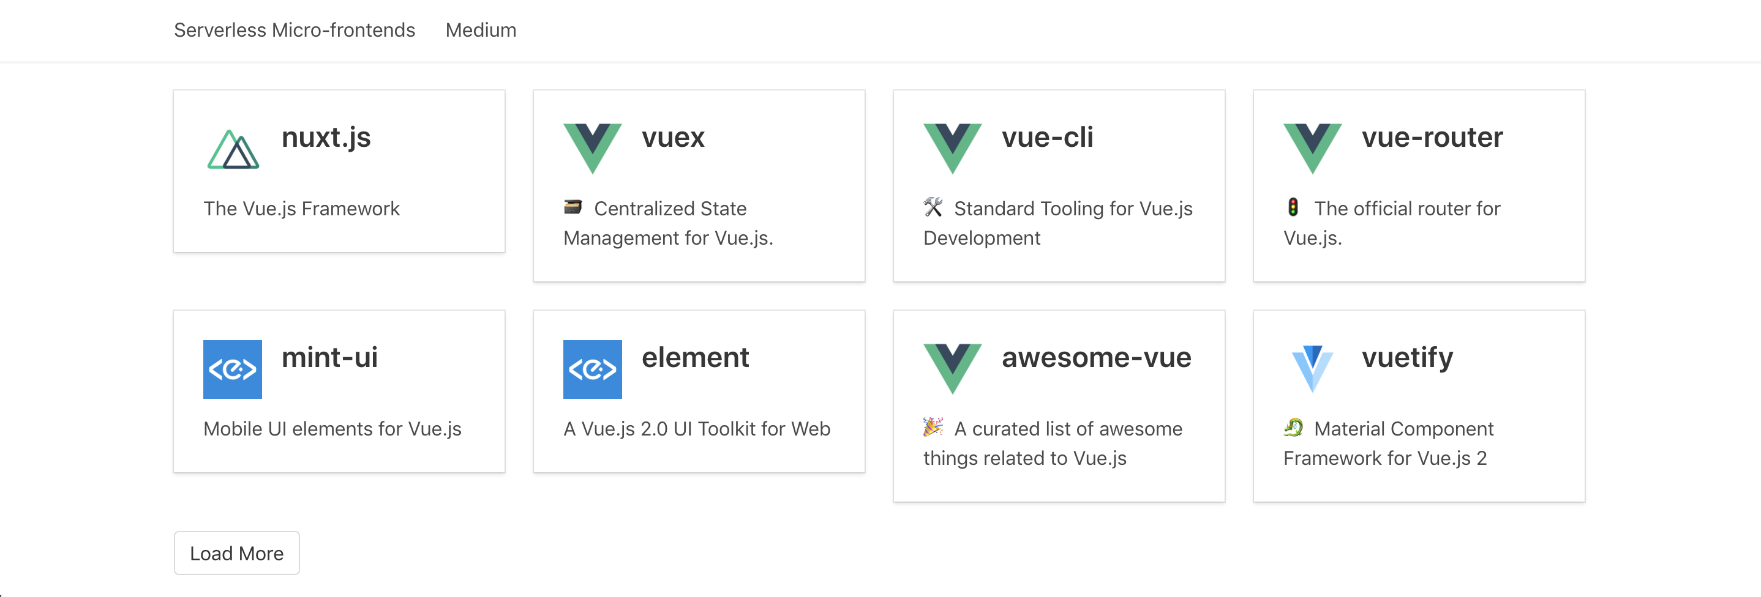
Task: Click the element Vue.js 2.0 toolkit description
Action: click(697, 428)
